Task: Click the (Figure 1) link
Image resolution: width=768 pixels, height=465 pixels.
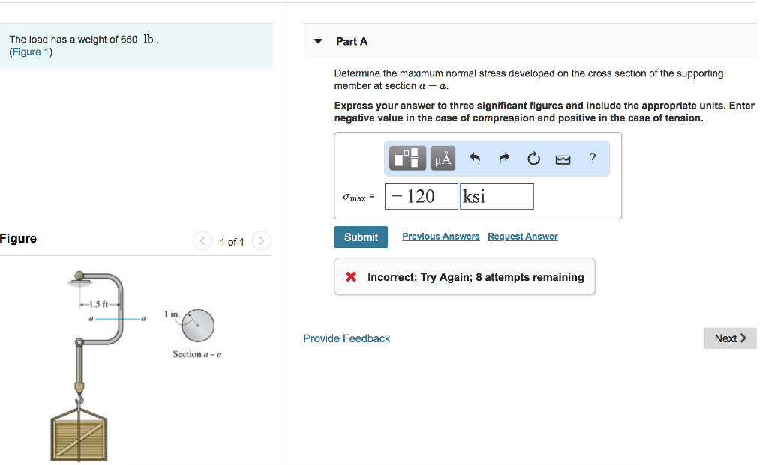Action: tap(31, 52)
